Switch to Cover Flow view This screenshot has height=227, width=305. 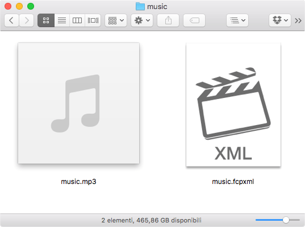pyautogui.click(x=93, y=20)
